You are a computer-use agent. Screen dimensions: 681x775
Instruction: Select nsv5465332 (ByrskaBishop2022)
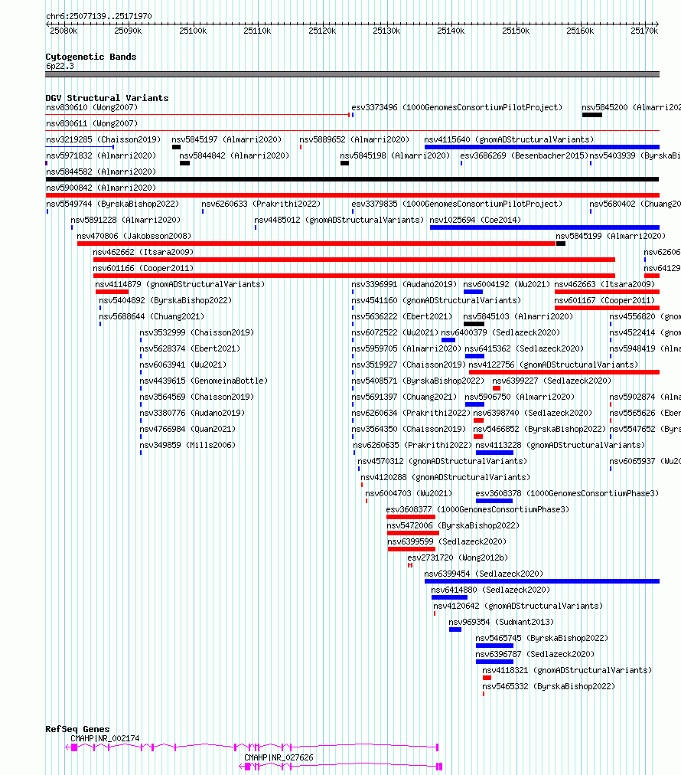click(x=549, y=686)
